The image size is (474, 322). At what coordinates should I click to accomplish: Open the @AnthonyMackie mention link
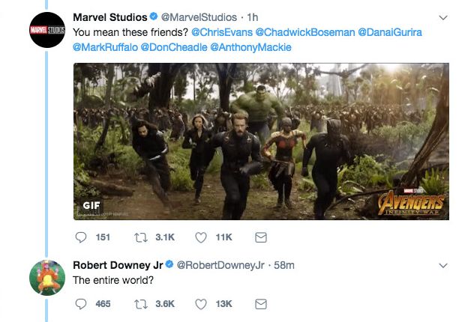tap(250, 47)
